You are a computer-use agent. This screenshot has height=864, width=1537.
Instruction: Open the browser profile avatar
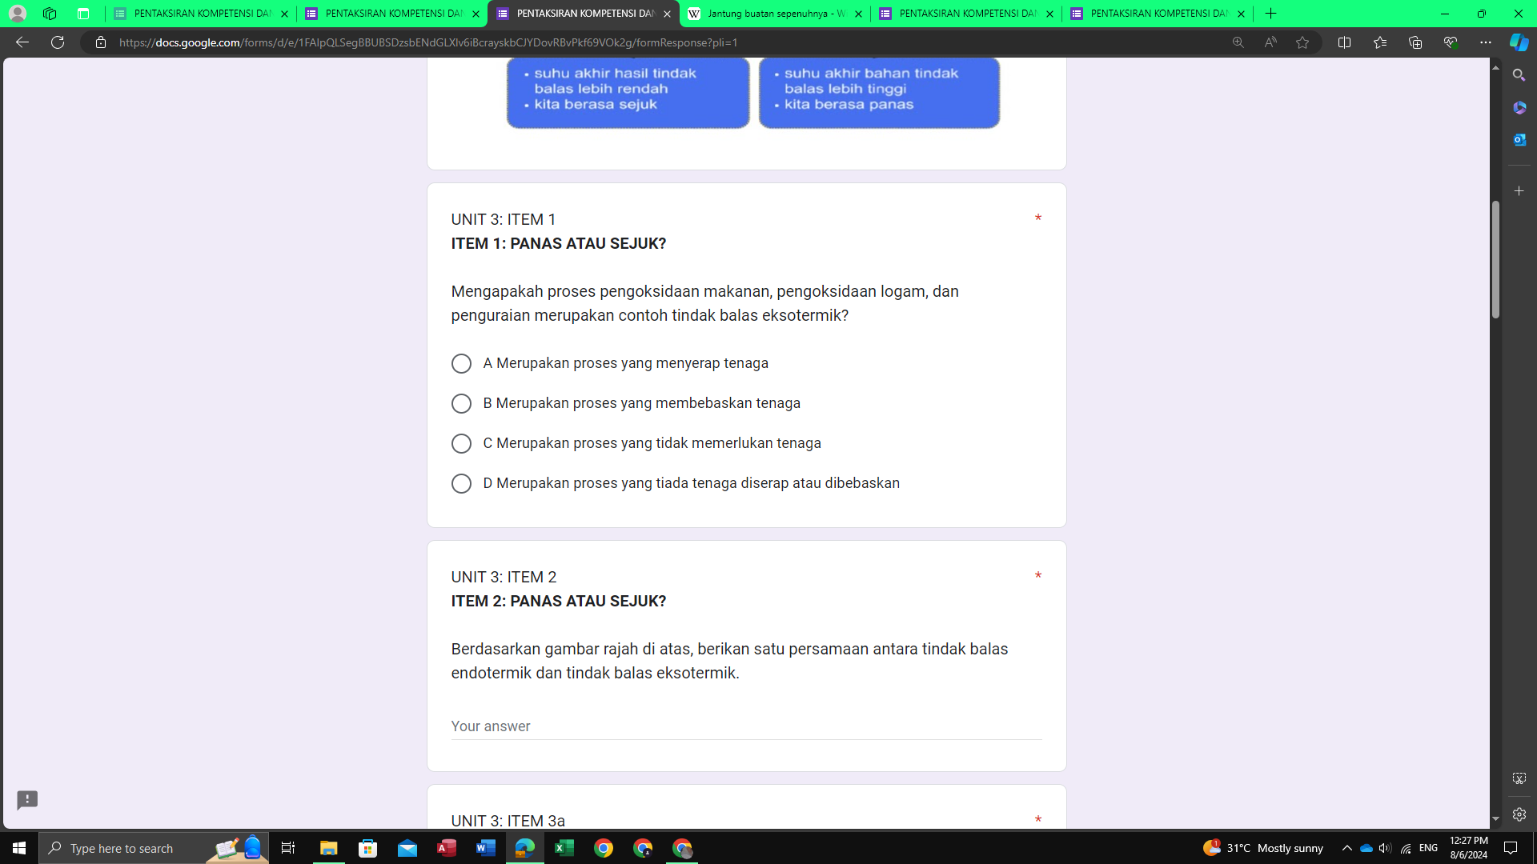pyautogui.click(x=18, y=14)
